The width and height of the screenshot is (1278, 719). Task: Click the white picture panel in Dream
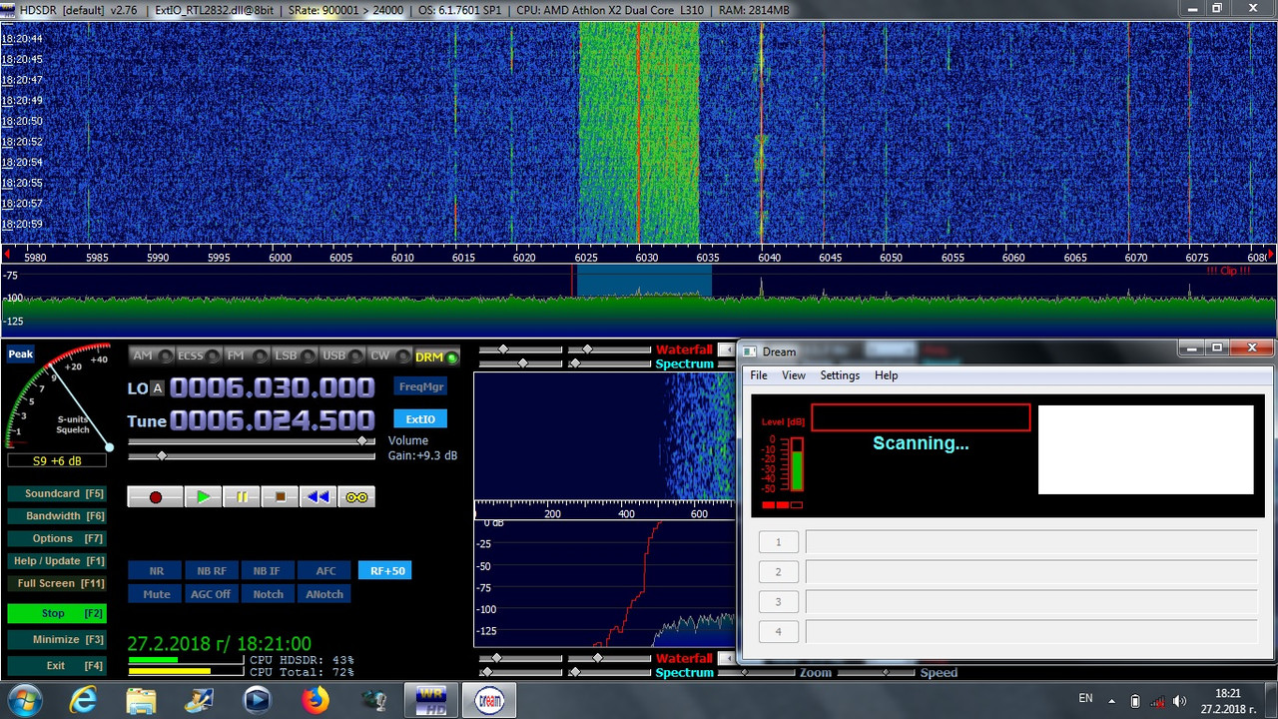(x=1145, y=449)
